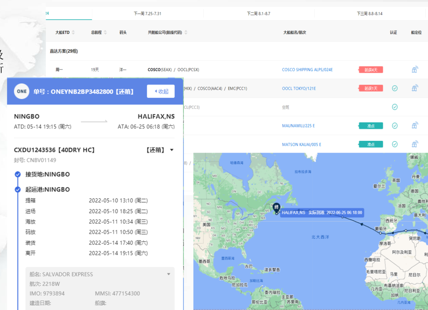The height and width of the screenshot is (310, 428).
Task: Open ship location icon for OOCL TOKYO row
Action: click(415, 88)
